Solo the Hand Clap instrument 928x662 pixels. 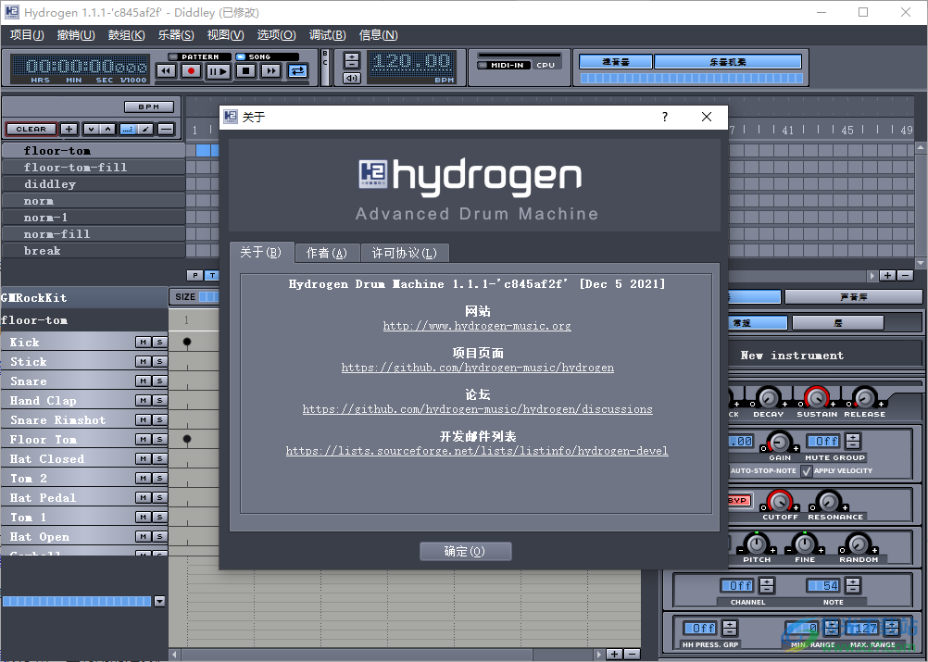coord(160,401)
